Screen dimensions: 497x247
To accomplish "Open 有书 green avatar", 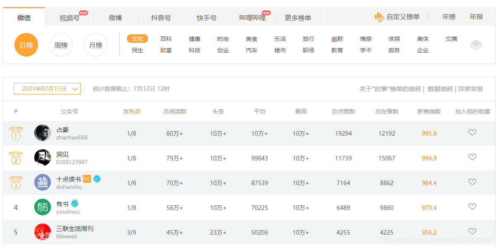I will (x=43, y=207).
